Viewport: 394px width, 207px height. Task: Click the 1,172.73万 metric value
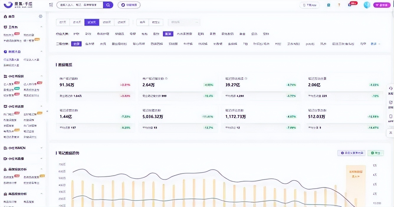(x=236, y=117)
